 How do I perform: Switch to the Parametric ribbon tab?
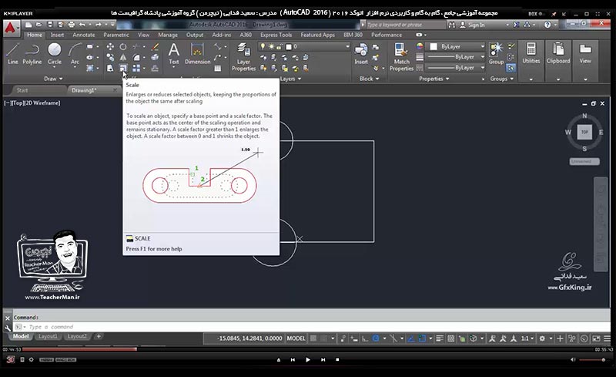pyautogui.click(x=116, y=35)
